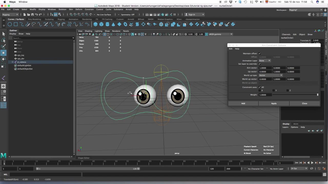This screenshot has width=328, height=184.
Task: Activate the Select tool in the toolbox
Action: coord(3,34)
